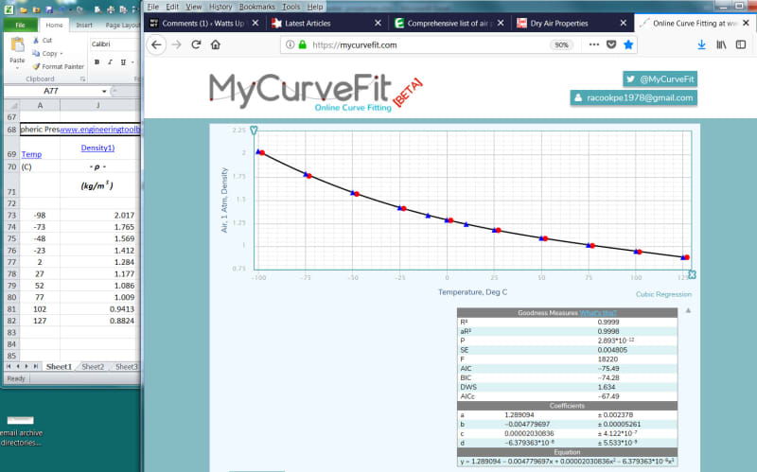Open Firefox View menu
The image size is (757, 472).
coord(194,7)
